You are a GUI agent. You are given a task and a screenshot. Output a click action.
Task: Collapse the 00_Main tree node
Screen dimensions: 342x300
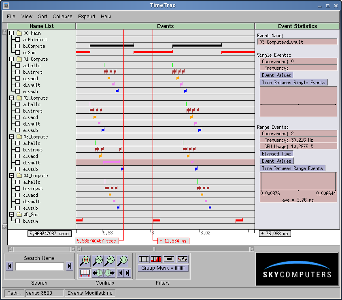coord(12,33)
